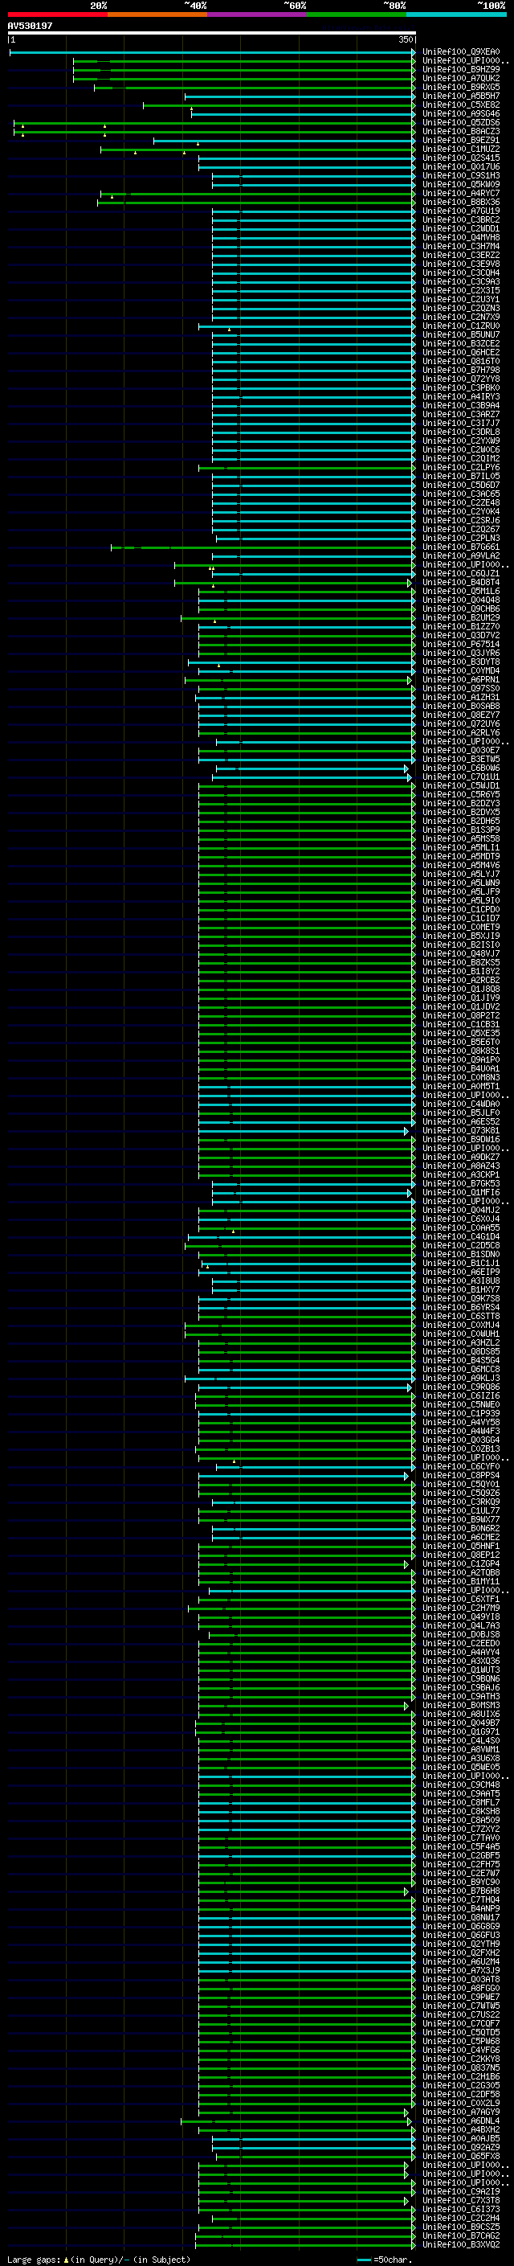The height and width of the screenshot is (2266, 514).
Task: Click the cyan ~100% identity legend segment
Action: coord(456,14)
